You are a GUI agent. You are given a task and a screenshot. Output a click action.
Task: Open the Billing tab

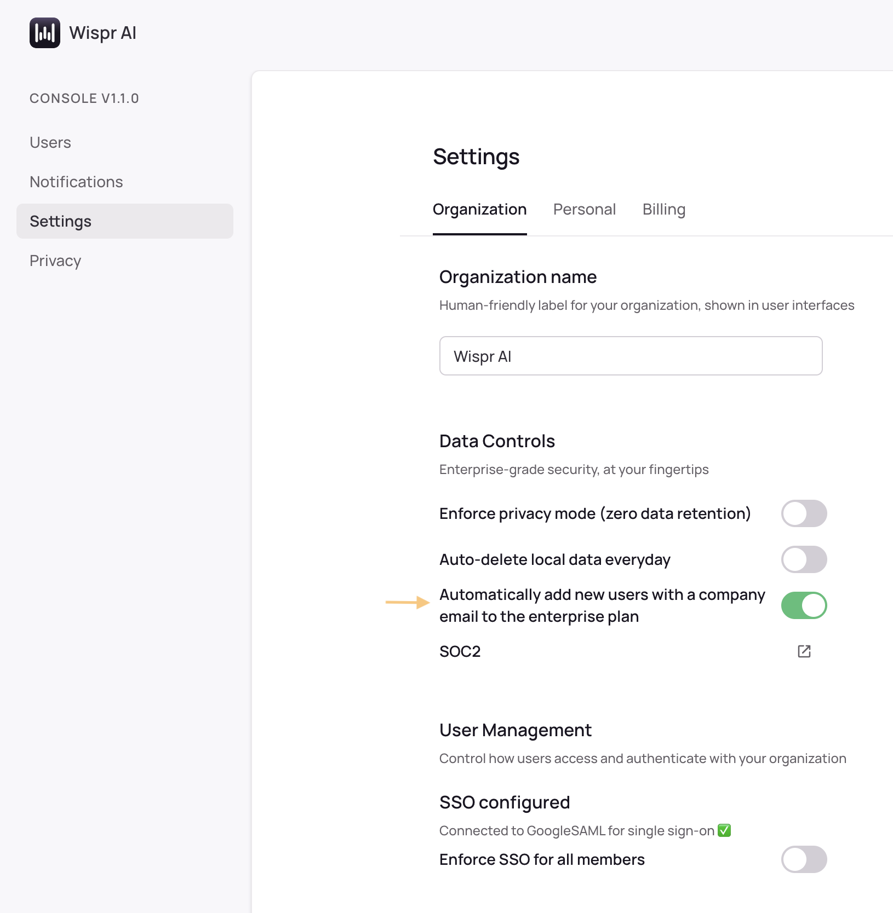click(663, 209)
